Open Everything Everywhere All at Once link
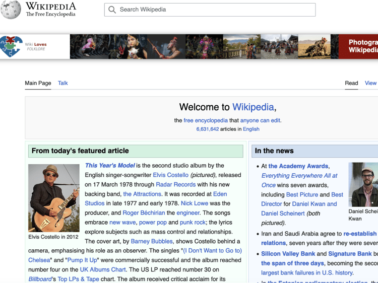Viewport: 378px width, 283px height. pos(299,180)
